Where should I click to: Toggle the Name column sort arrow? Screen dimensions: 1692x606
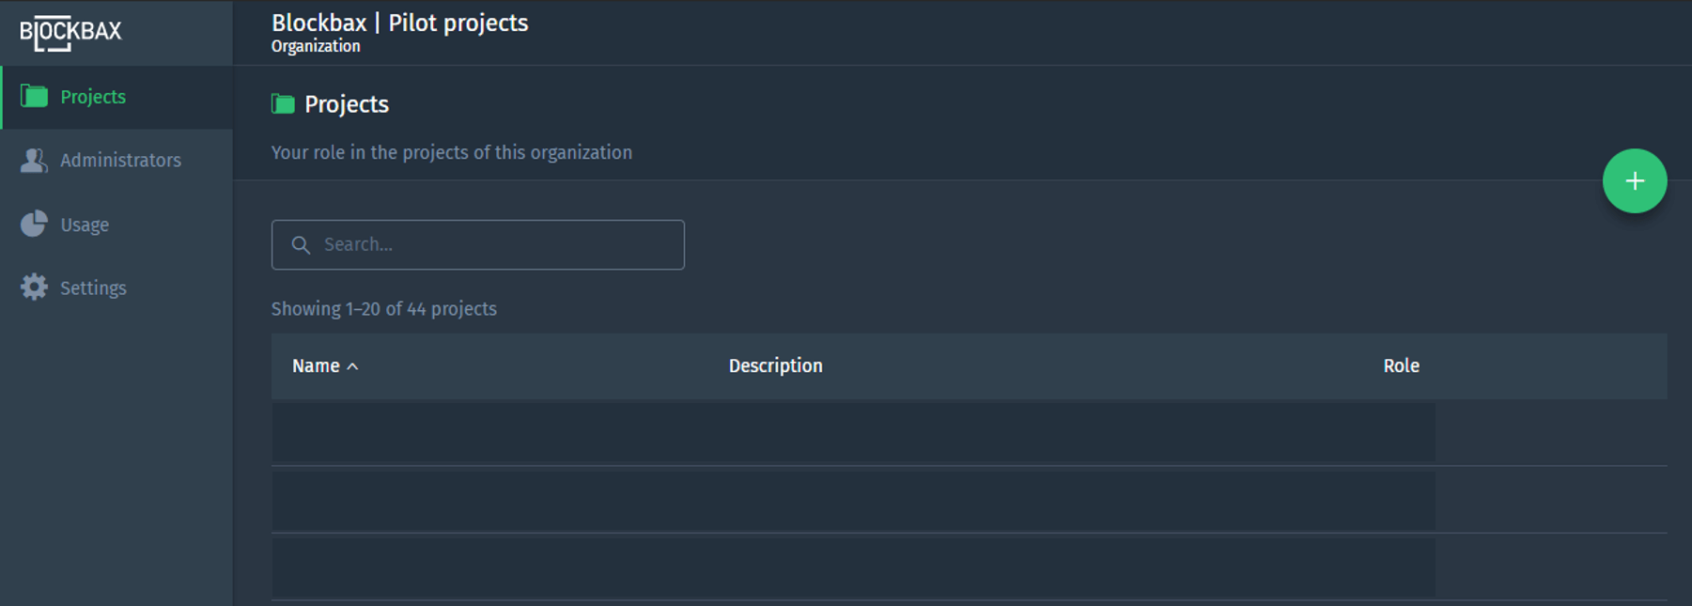[x=353, y=366]
